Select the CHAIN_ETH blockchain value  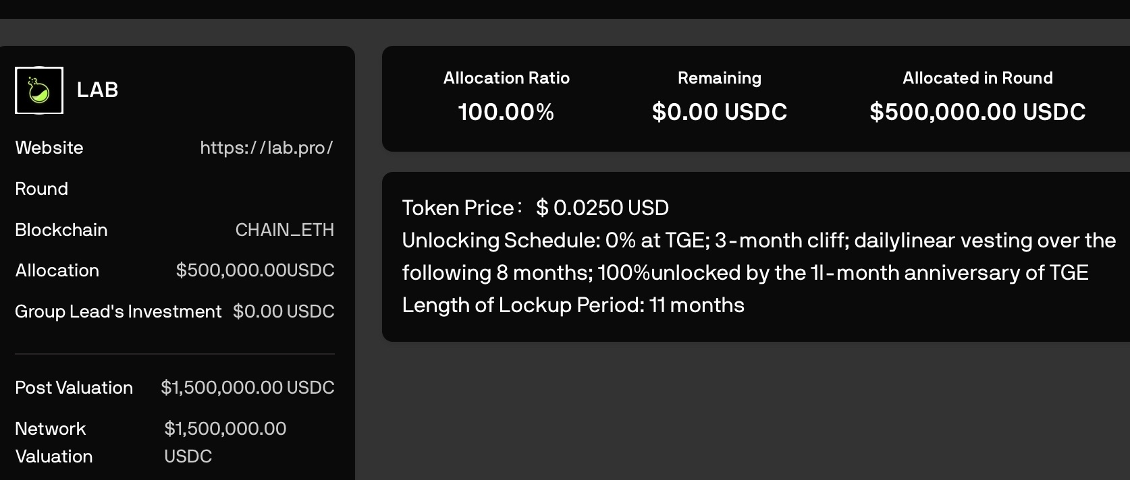[284, 230]
